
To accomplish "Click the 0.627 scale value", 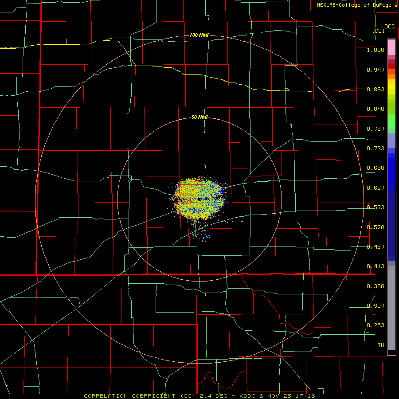I will (376, 188).
